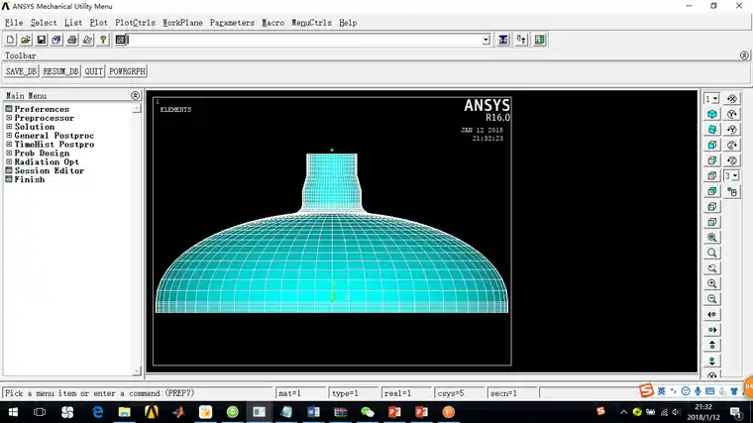Open ANSYS Help question-mark icon
This screenshot has height=423, width=753.
(103, 40)
